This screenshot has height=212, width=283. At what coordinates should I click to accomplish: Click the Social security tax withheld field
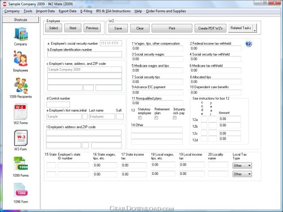pos(215,59)
